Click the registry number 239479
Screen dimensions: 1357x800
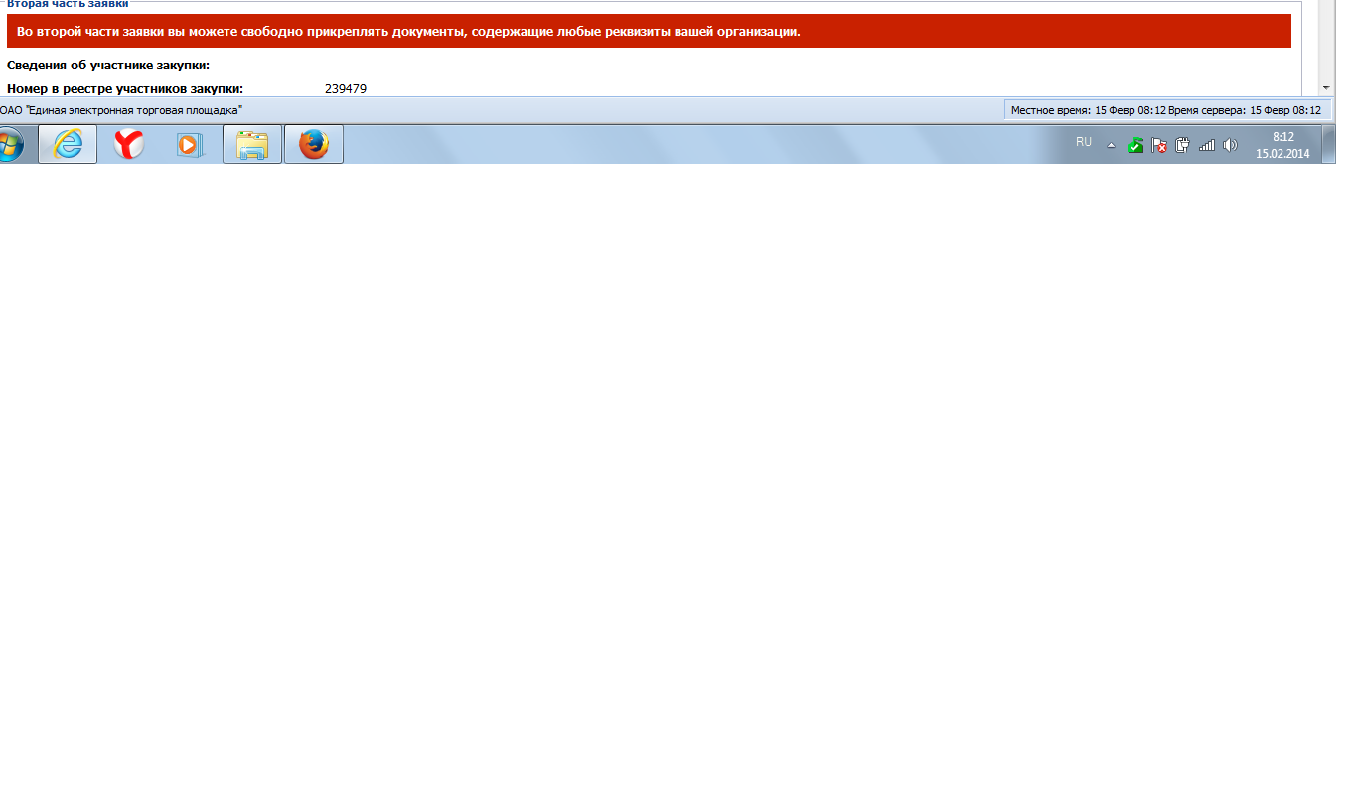pyautogui.click(x=346, y=89)
